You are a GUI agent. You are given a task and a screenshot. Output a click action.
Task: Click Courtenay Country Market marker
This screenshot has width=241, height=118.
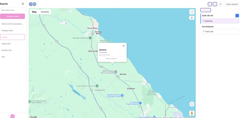click(140, 103)
